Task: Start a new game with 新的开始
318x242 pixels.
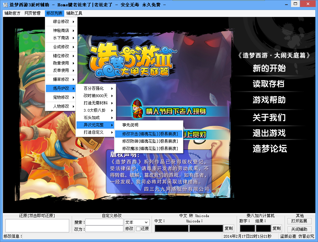Action: (x=269, y=68)
